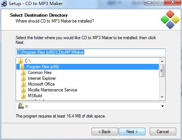Click the folder list scroll down arrow
Viewport: 182px width, 140px height.
[x=162, y=97]
